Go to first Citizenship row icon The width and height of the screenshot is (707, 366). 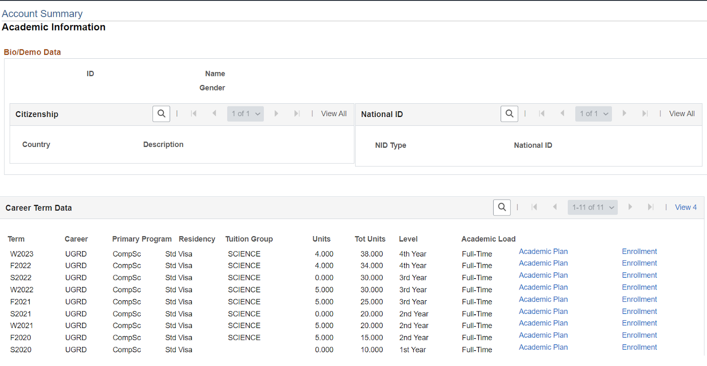(194, 114)
